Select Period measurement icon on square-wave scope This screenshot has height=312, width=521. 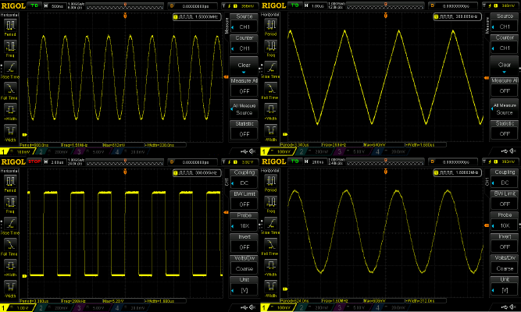pos(10,181)
